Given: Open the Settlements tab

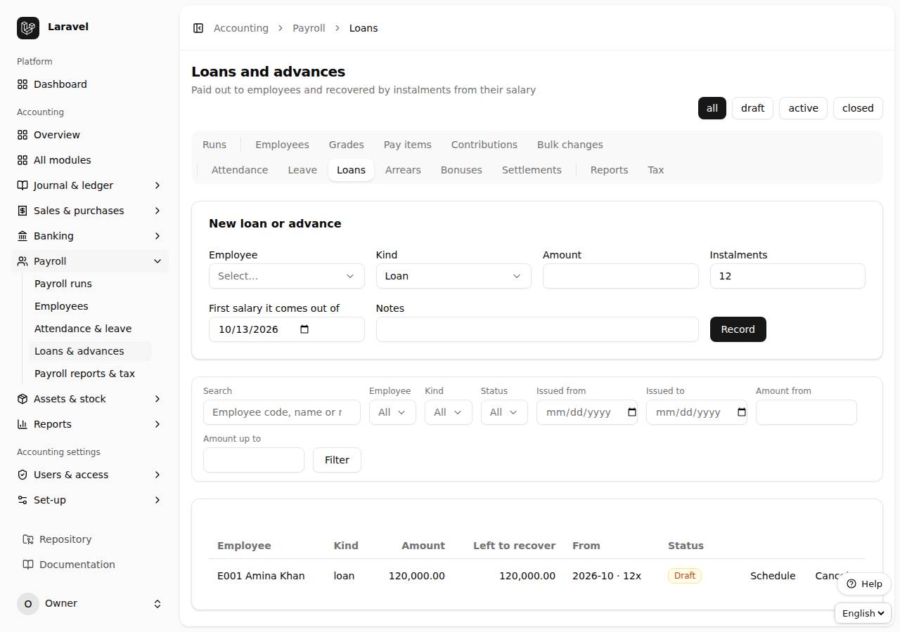Looking at the screenshot, I should [x=532, y=170].
